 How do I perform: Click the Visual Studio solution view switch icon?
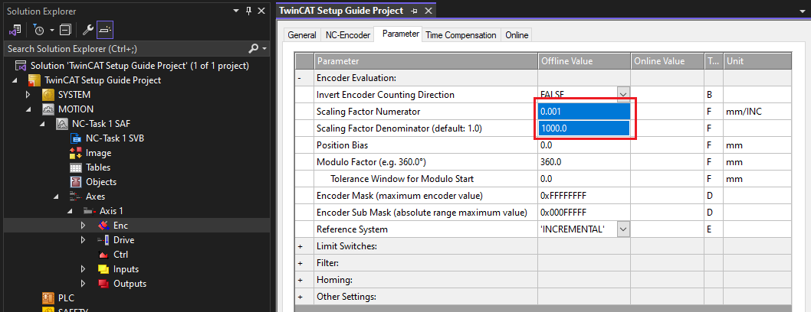coord(15,30)
